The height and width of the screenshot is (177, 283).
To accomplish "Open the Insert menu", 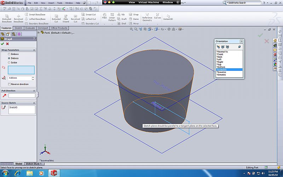I will pos(51,3).
